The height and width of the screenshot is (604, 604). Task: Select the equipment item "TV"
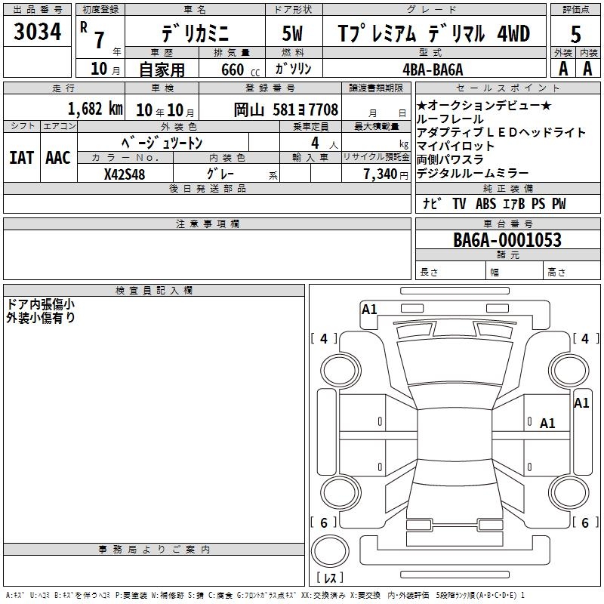pos(459,204)
